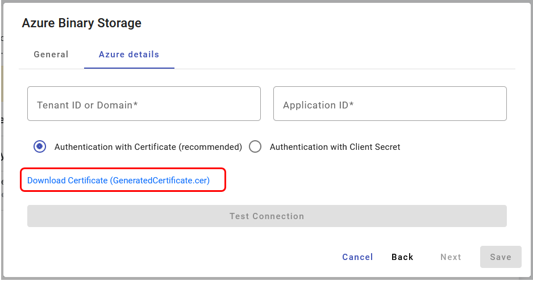
Task: Click the greyed-out Next button
Action: click(451, 257)
